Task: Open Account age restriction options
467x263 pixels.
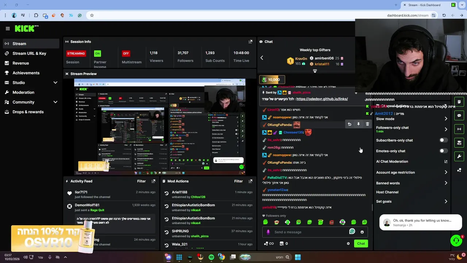Action: pos(412,172)
